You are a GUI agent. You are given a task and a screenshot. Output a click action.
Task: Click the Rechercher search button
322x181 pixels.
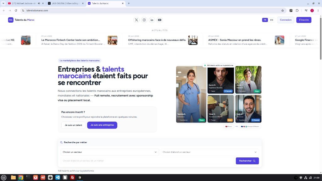(x=247, y=161)
